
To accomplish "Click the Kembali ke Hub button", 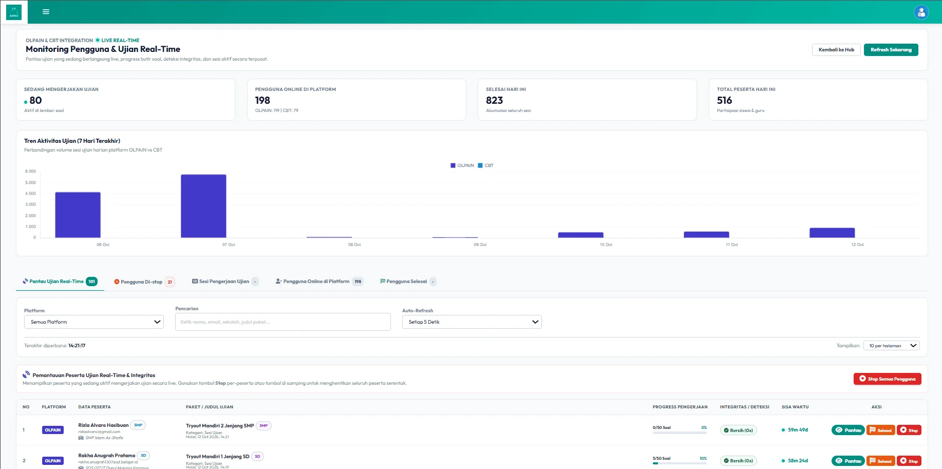I will pyautogui.click(x=836, y=50).
